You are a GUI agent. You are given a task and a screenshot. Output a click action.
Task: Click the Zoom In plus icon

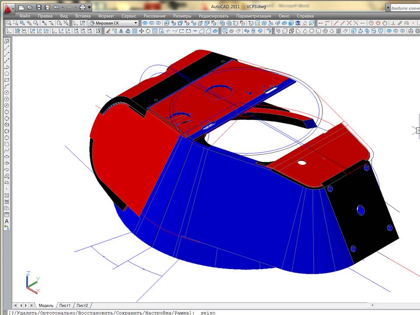tap(44, 23)
